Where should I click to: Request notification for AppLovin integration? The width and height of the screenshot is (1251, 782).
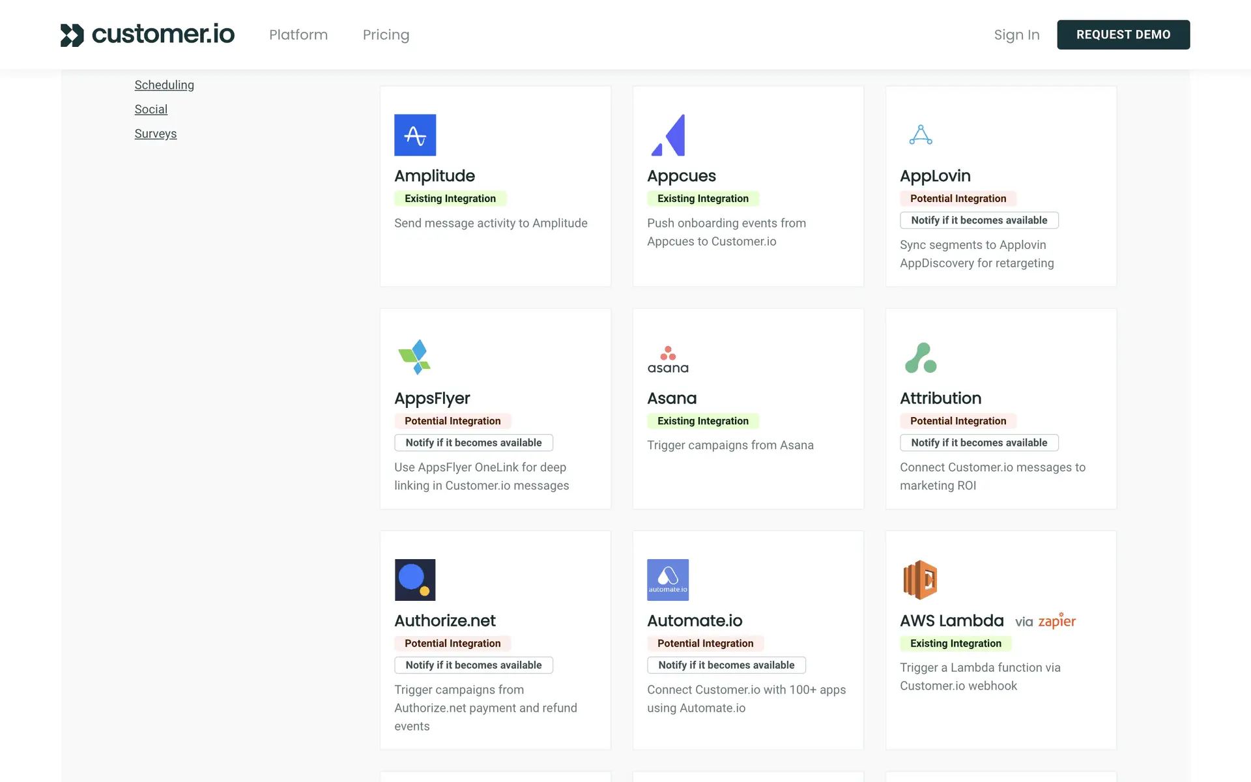pyautogui.click(x=979, y=220)
